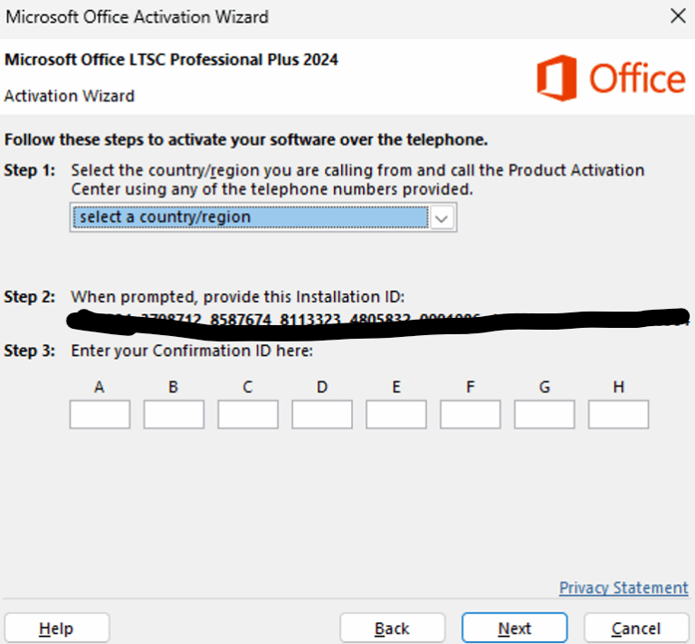Click the redacted Installation ID number
The image size is (695, 644).
tap(380, 319)
